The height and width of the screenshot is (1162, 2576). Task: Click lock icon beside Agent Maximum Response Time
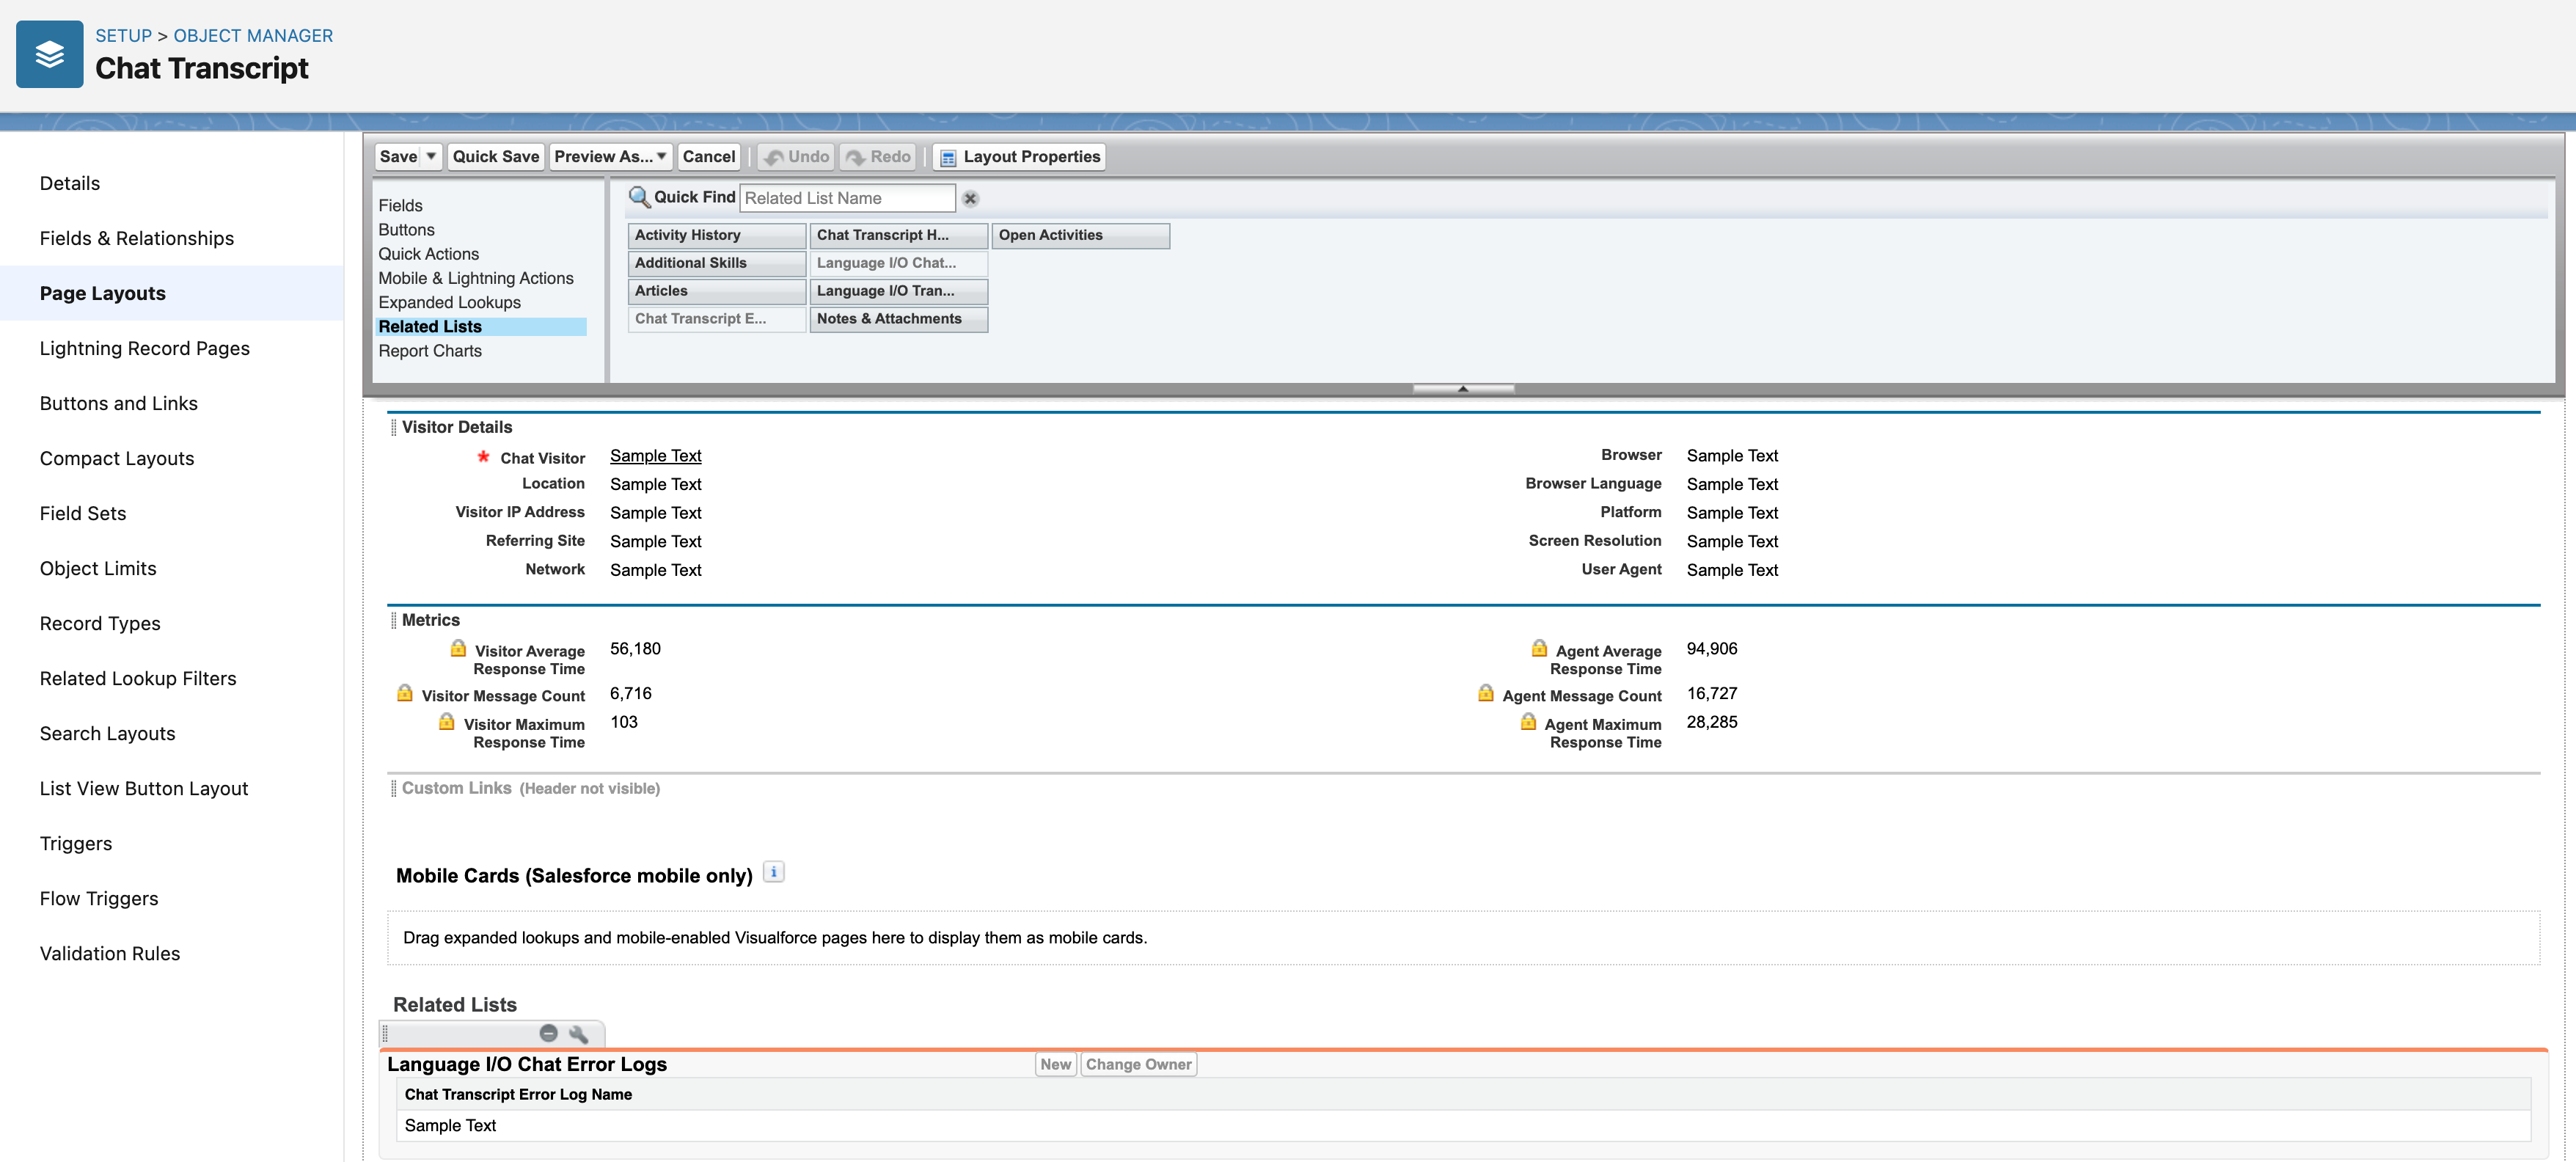[x=1528, y=721]
